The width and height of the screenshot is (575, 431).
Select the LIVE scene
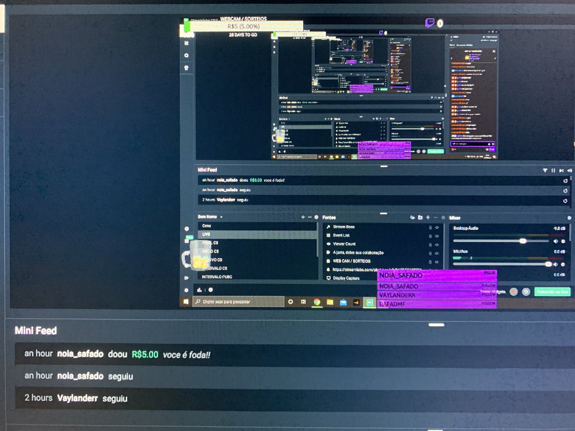click(257, 234)
